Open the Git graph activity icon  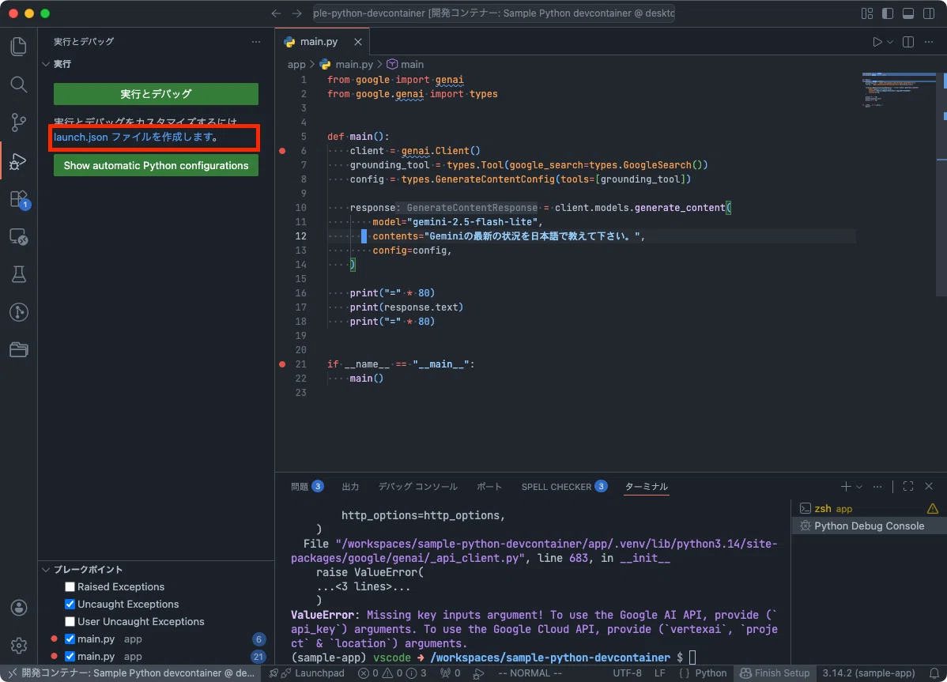19,312
